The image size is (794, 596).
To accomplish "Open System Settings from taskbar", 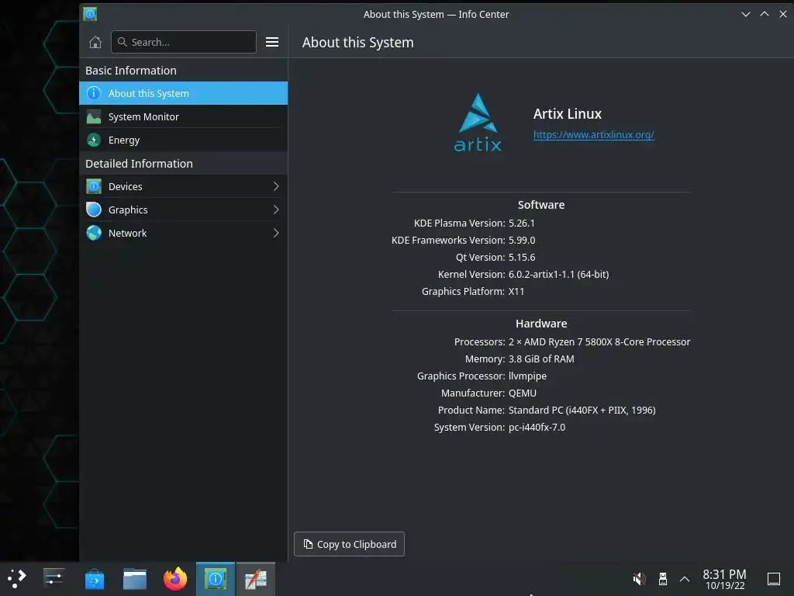I will (54, 579).
